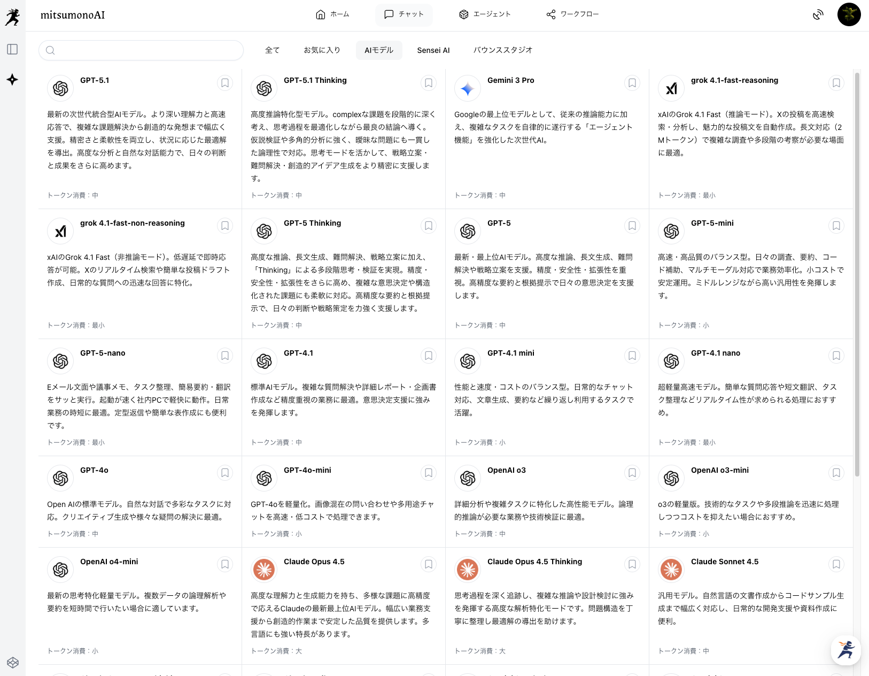Open the floating ninja assistant button
Image resolution: width=869 pixels, height=676 pixels.
click(x=845, y=650)
